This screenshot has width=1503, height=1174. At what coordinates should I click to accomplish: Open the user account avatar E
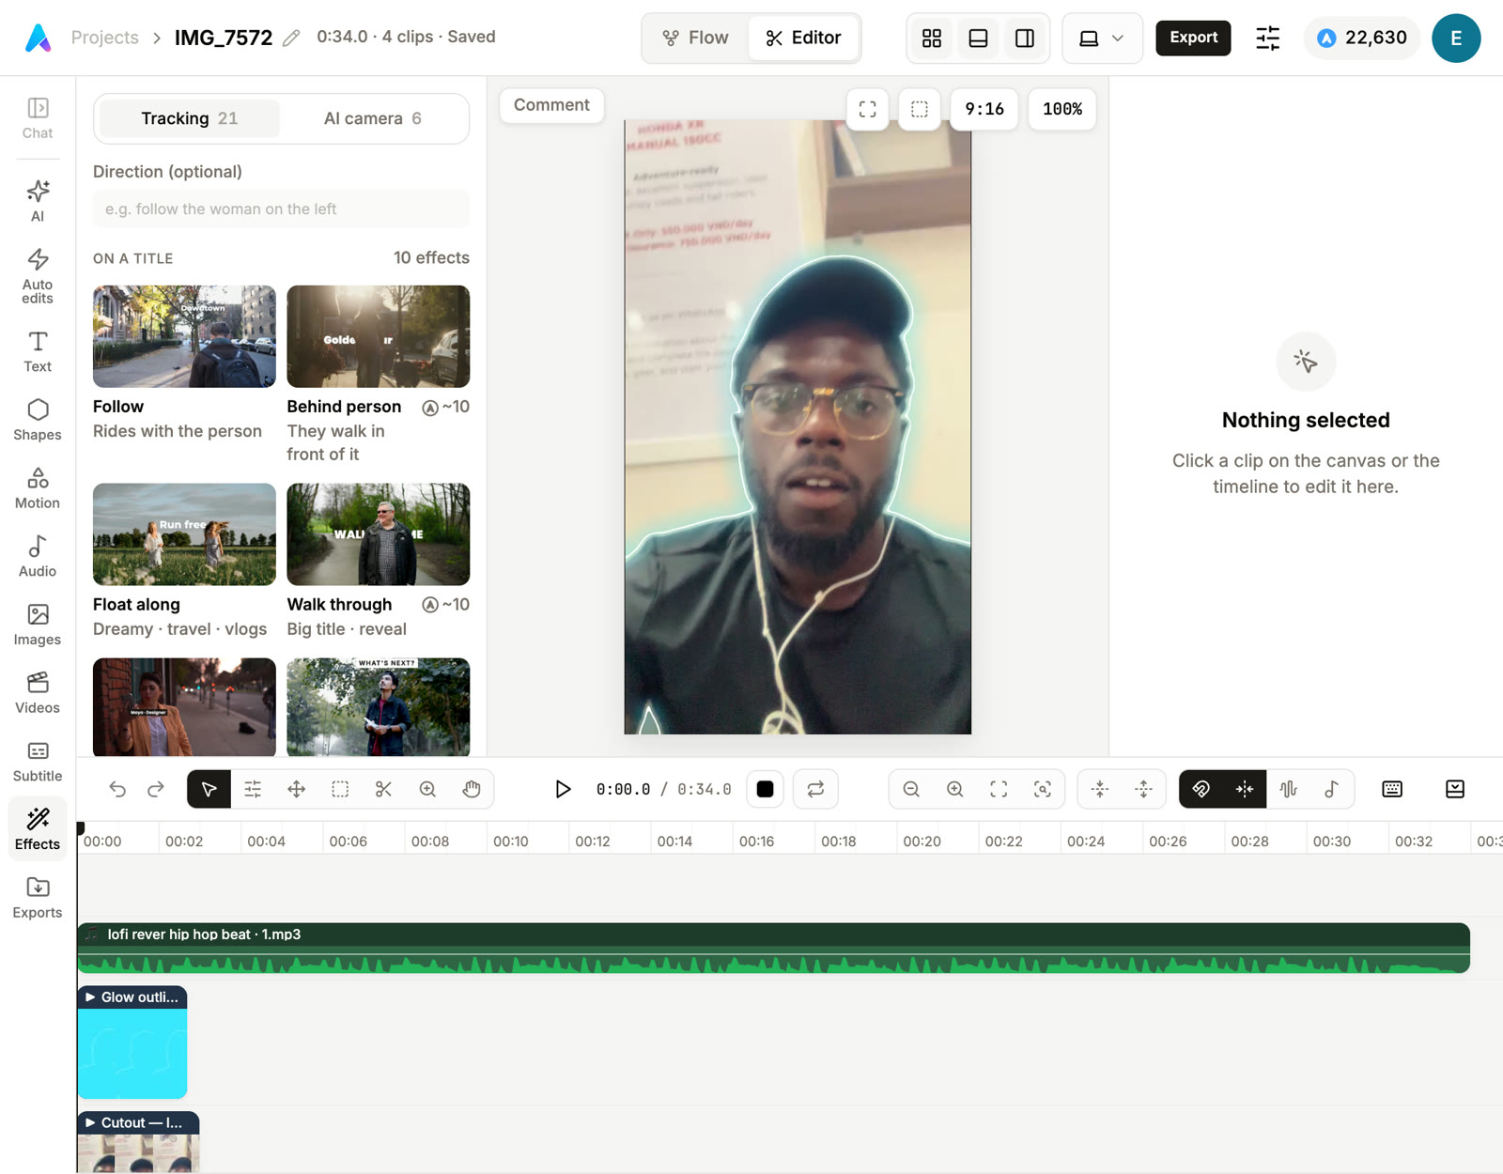click(1456, 38)
